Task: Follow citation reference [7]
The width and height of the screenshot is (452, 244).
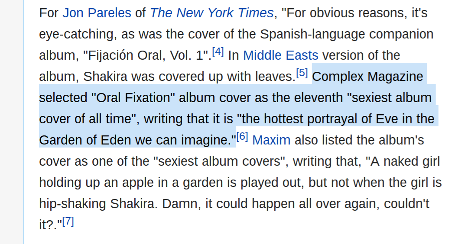Action: [68, 221]
